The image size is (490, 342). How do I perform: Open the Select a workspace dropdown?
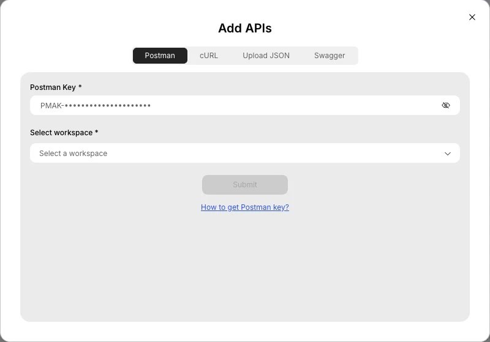tap(244, 153)
